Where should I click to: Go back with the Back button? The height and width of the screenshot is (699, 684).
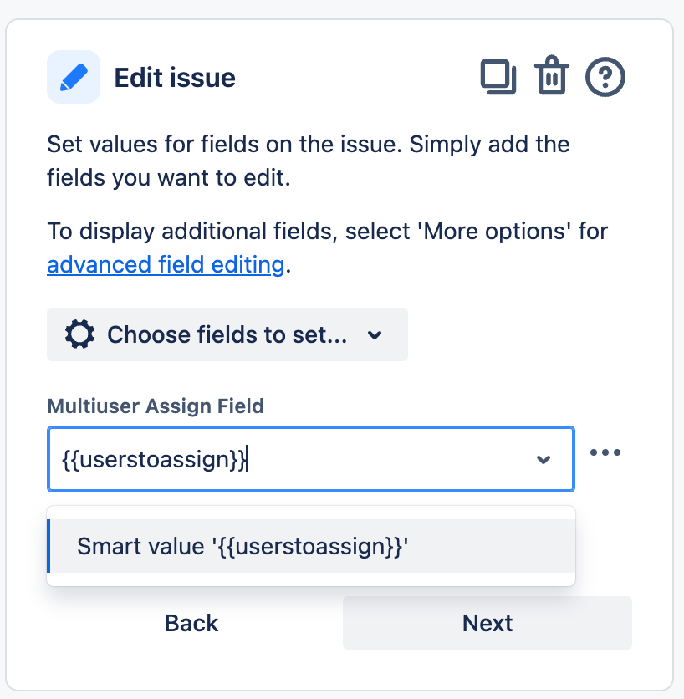(191, 623)
